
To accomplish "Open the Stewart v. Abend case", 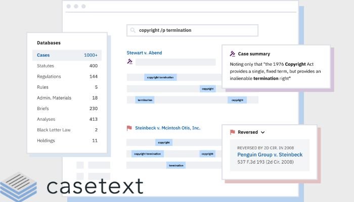I will click(144, 53).
